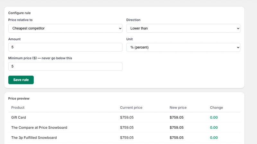The width and height of the screenshot is (257, 144).
Task: Click the Minimum price input field
Action: (x=65, y=66)
